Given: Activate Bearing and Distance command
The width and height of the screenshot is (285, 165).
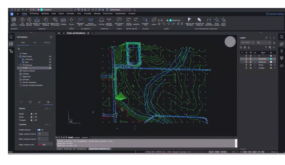Looking at the screenshot, I should 189,21.
